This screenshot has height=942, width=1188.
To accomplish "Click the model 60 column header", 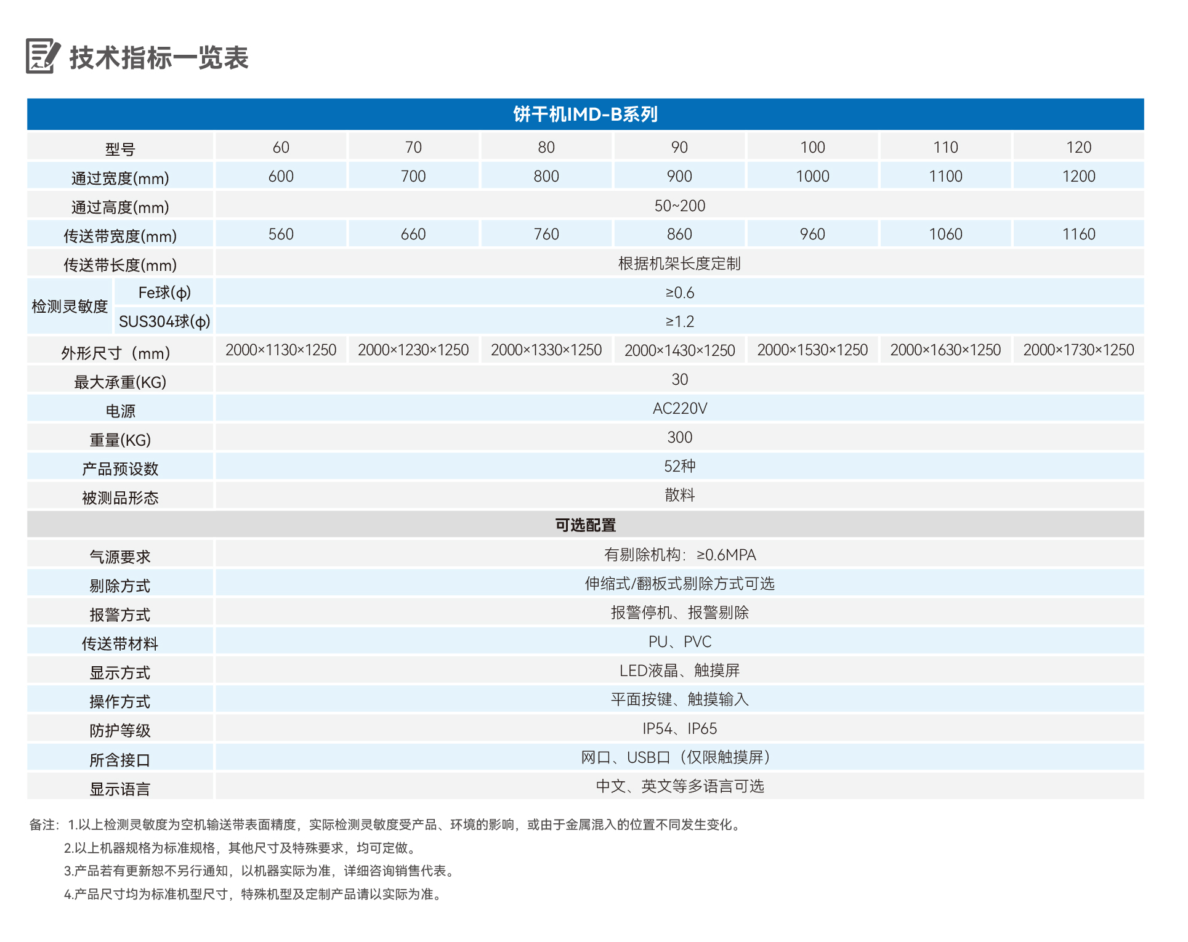I will pyautogui.click(x=280, y=147).
